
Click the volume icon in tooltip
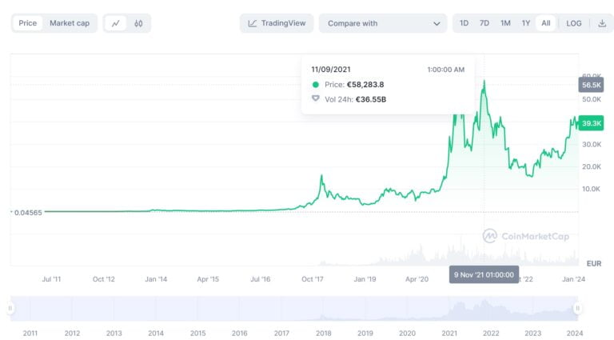315,99
